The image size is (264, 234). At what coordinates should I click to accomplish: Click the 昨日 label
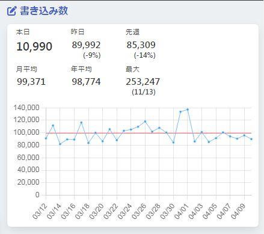point(78,32)
